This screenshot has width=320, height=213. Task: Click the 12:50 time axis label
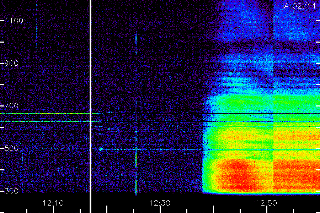pos(267,203)
